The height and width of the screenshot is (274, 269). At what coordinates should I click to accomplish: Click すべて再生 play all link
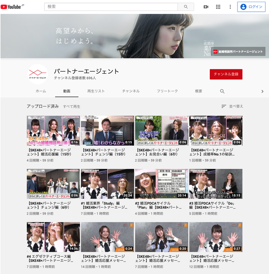72,106
